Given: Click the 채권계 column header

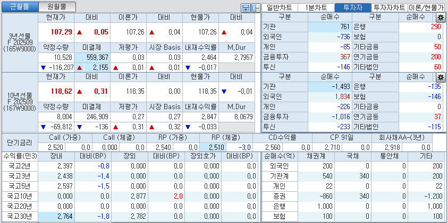Looking at the screenshot, I should [316, 156].
